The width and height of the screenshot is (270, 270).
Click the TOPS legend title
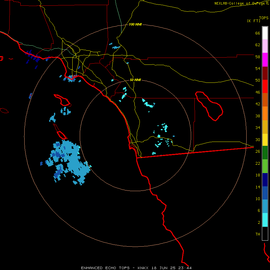tap(264, 18)
